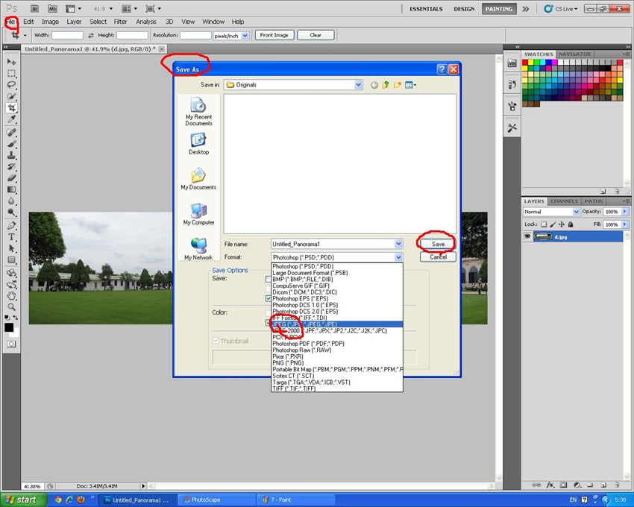The height and width of the screenshot is (507, 634).
Task: Select the Move tool
Action: (11, 62)
